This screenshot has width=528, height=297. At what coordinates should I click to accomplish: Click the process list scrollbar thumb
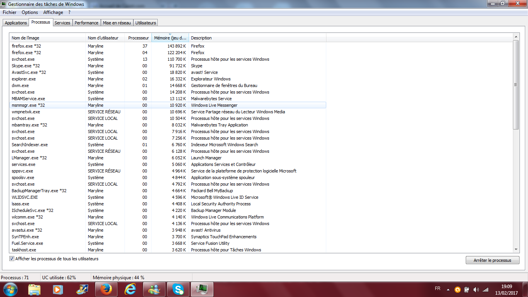click(x=516, y=85)
